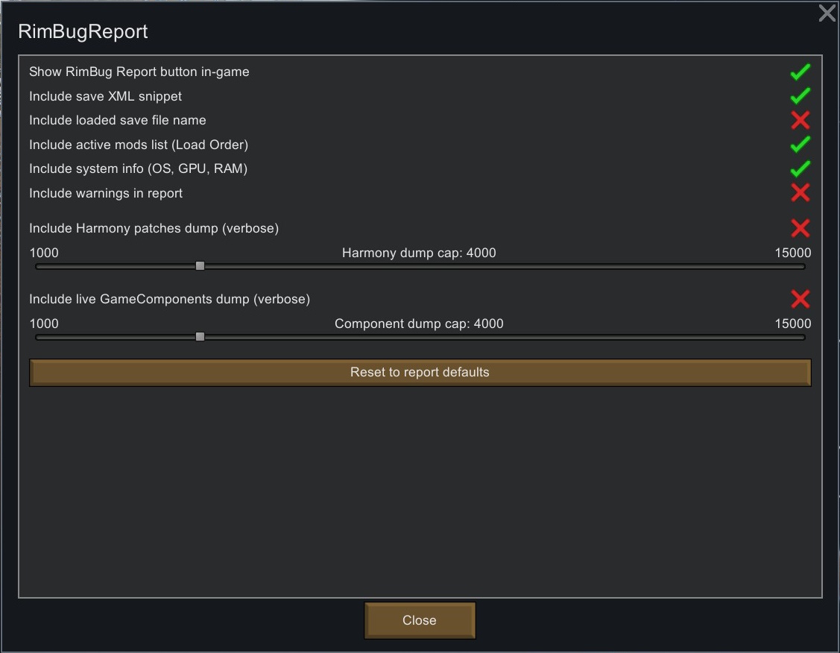Click Reset to report defaults button
This screenshot has width=840, height=653.
point(420,372)
